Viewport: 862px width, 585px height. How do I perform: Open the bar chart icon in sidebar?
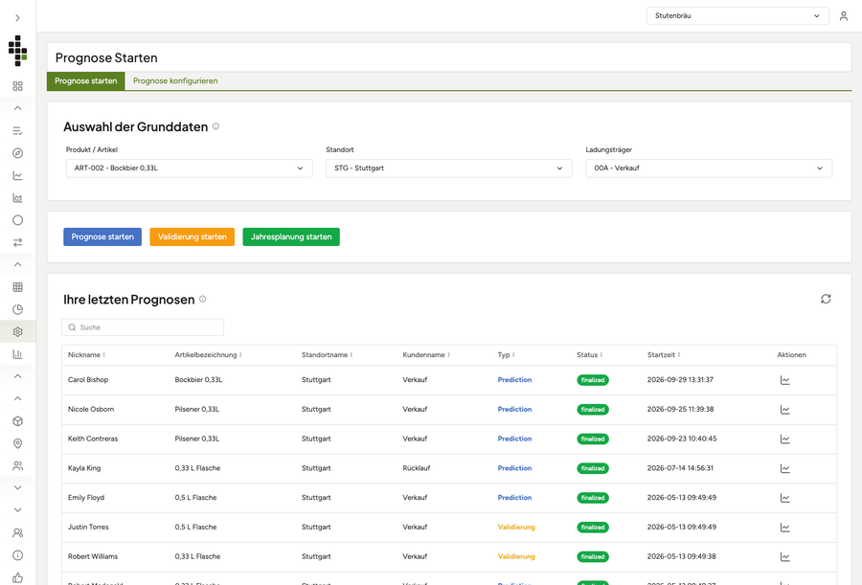(17, 354)
